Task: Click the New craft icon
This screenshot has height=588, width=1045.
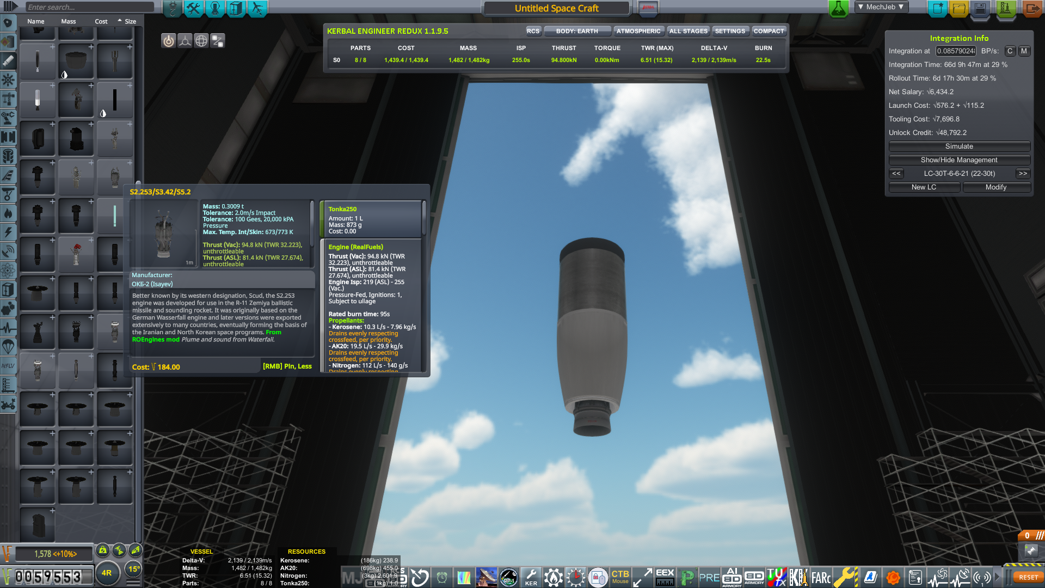Action: [938, 8]
